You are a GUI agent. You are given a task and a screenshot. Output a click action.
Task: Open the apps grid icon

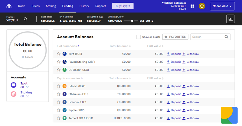pyautogui.click(x=192, y=6)
